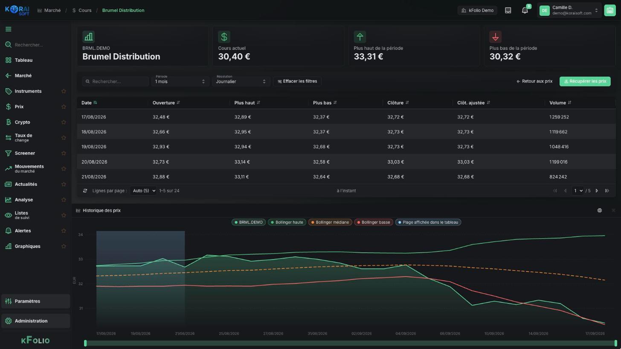
Task: Refresh the table with the reload icon
Action: [x=85, y=191]
